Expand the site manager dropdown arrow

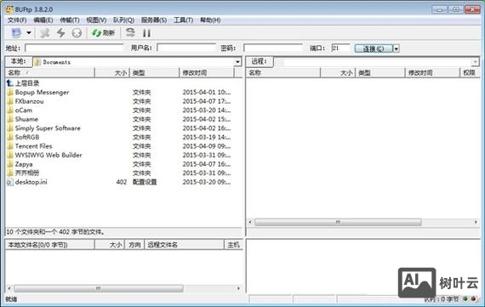click(x=29, y=32)
